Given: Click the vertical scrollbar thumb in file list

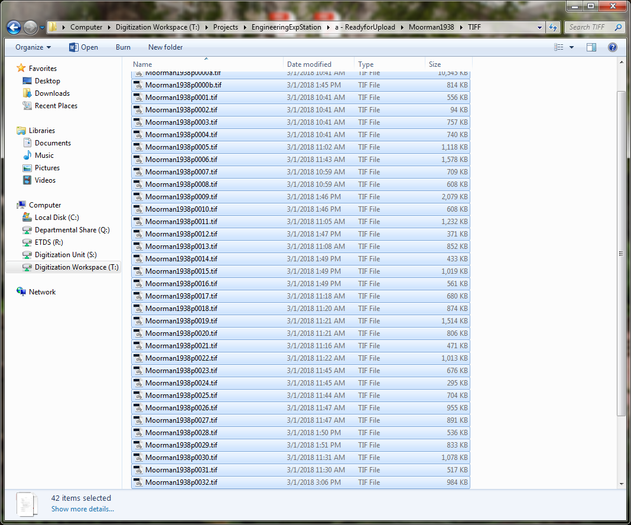Looking at the screenshot, I should tap(621, 253).
